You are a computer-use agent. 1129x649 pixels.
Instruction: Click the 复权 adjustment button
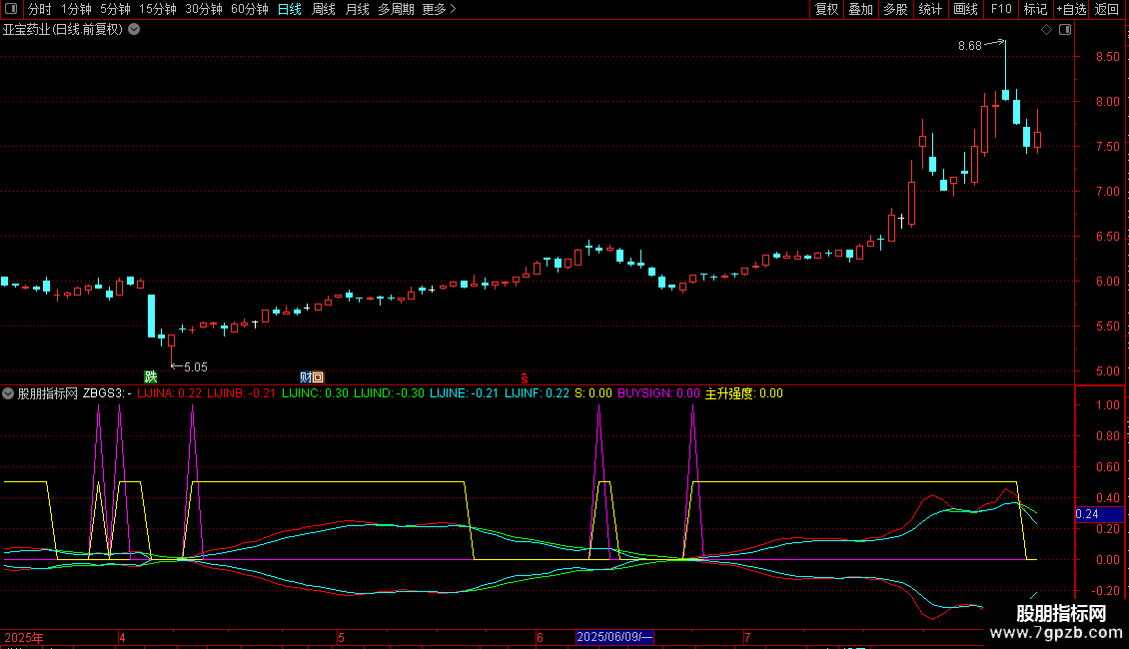pos(826,9)
